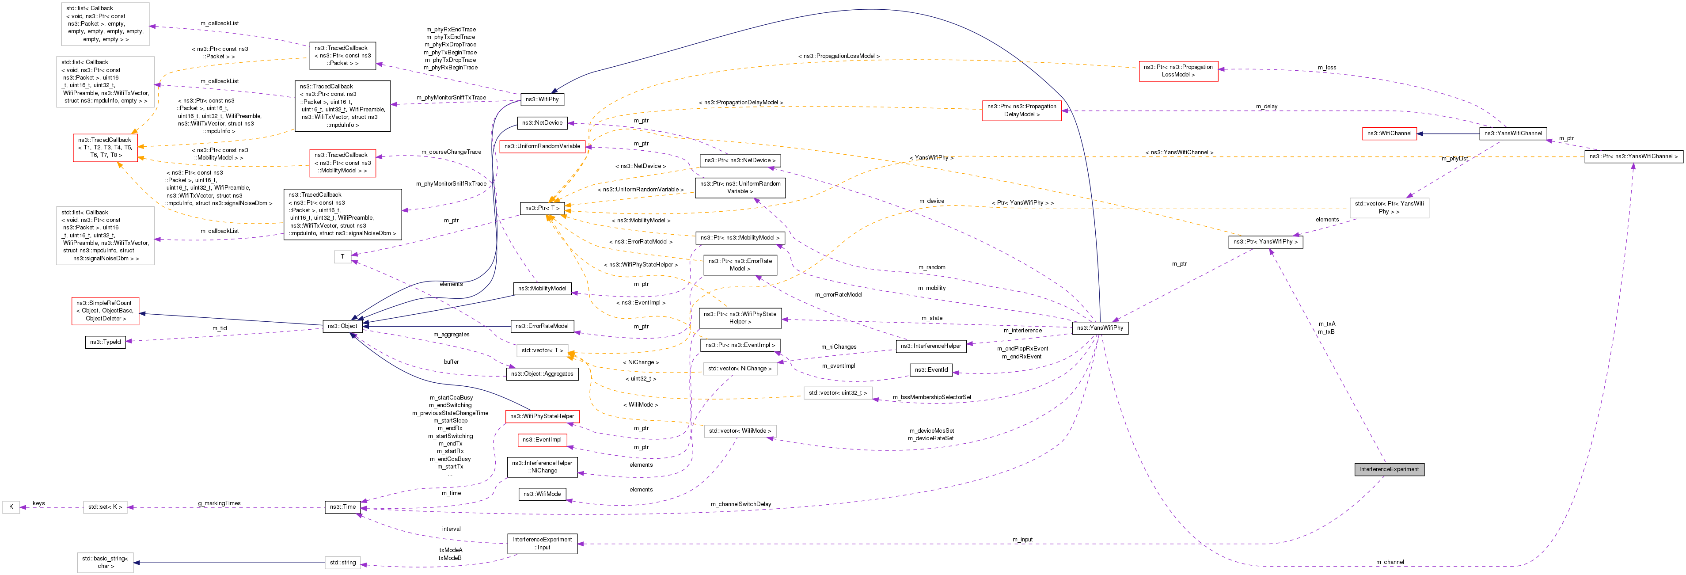Select the ns3::Ptr< T > template node

[542, 208]
